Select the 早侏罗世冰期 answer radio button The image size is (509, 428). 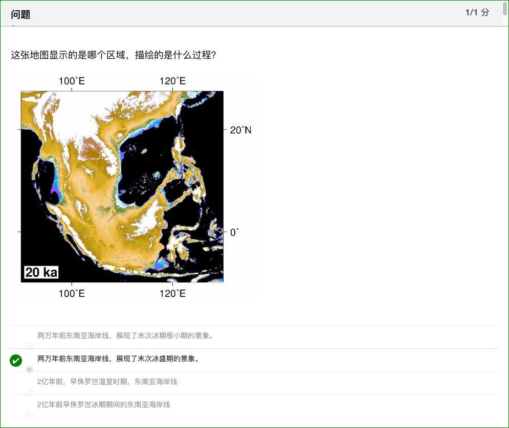(30, 415)
